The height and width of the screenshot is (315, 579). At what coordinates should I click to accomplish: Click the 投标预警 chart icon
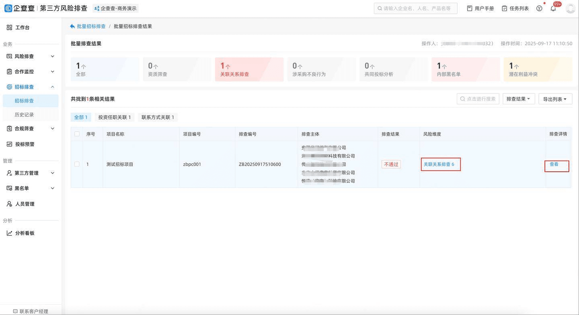click(9, 144)
